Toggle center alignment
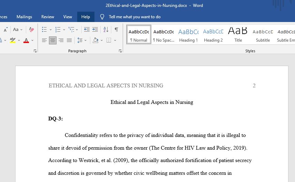This screenshot has height=182, width=295. coord(53,40)
